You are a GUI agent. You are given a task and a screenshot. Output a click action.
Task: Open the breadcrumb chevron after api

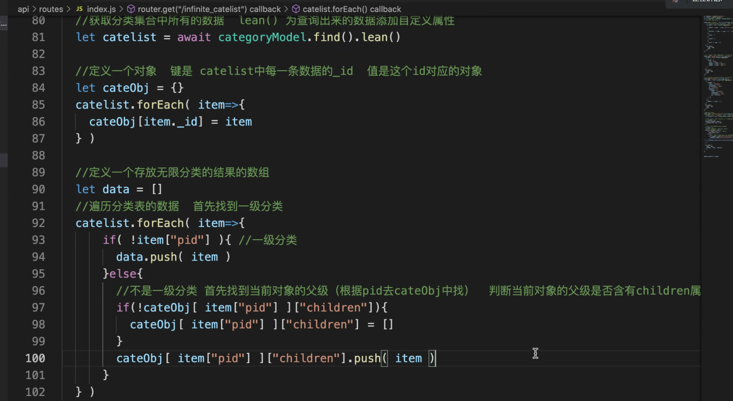(33, 9)
